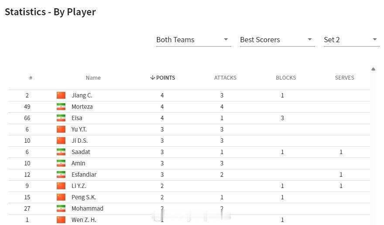Click the Iran flag beside Saadat

tap(61, 152)
